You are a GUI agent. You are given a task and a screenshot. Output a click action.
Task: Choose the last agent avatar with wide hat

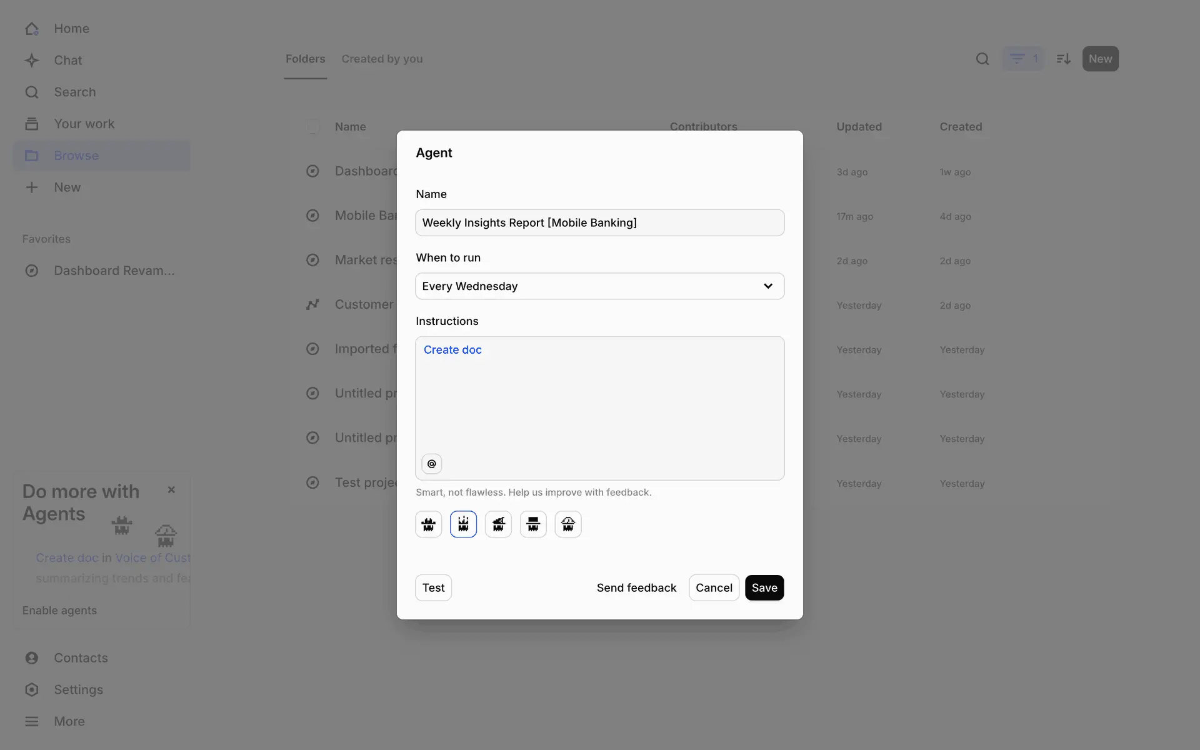(568, 524)
